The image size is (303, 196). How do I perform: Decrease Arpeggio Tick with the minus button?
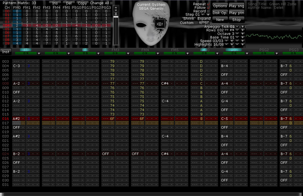(237, 27)
